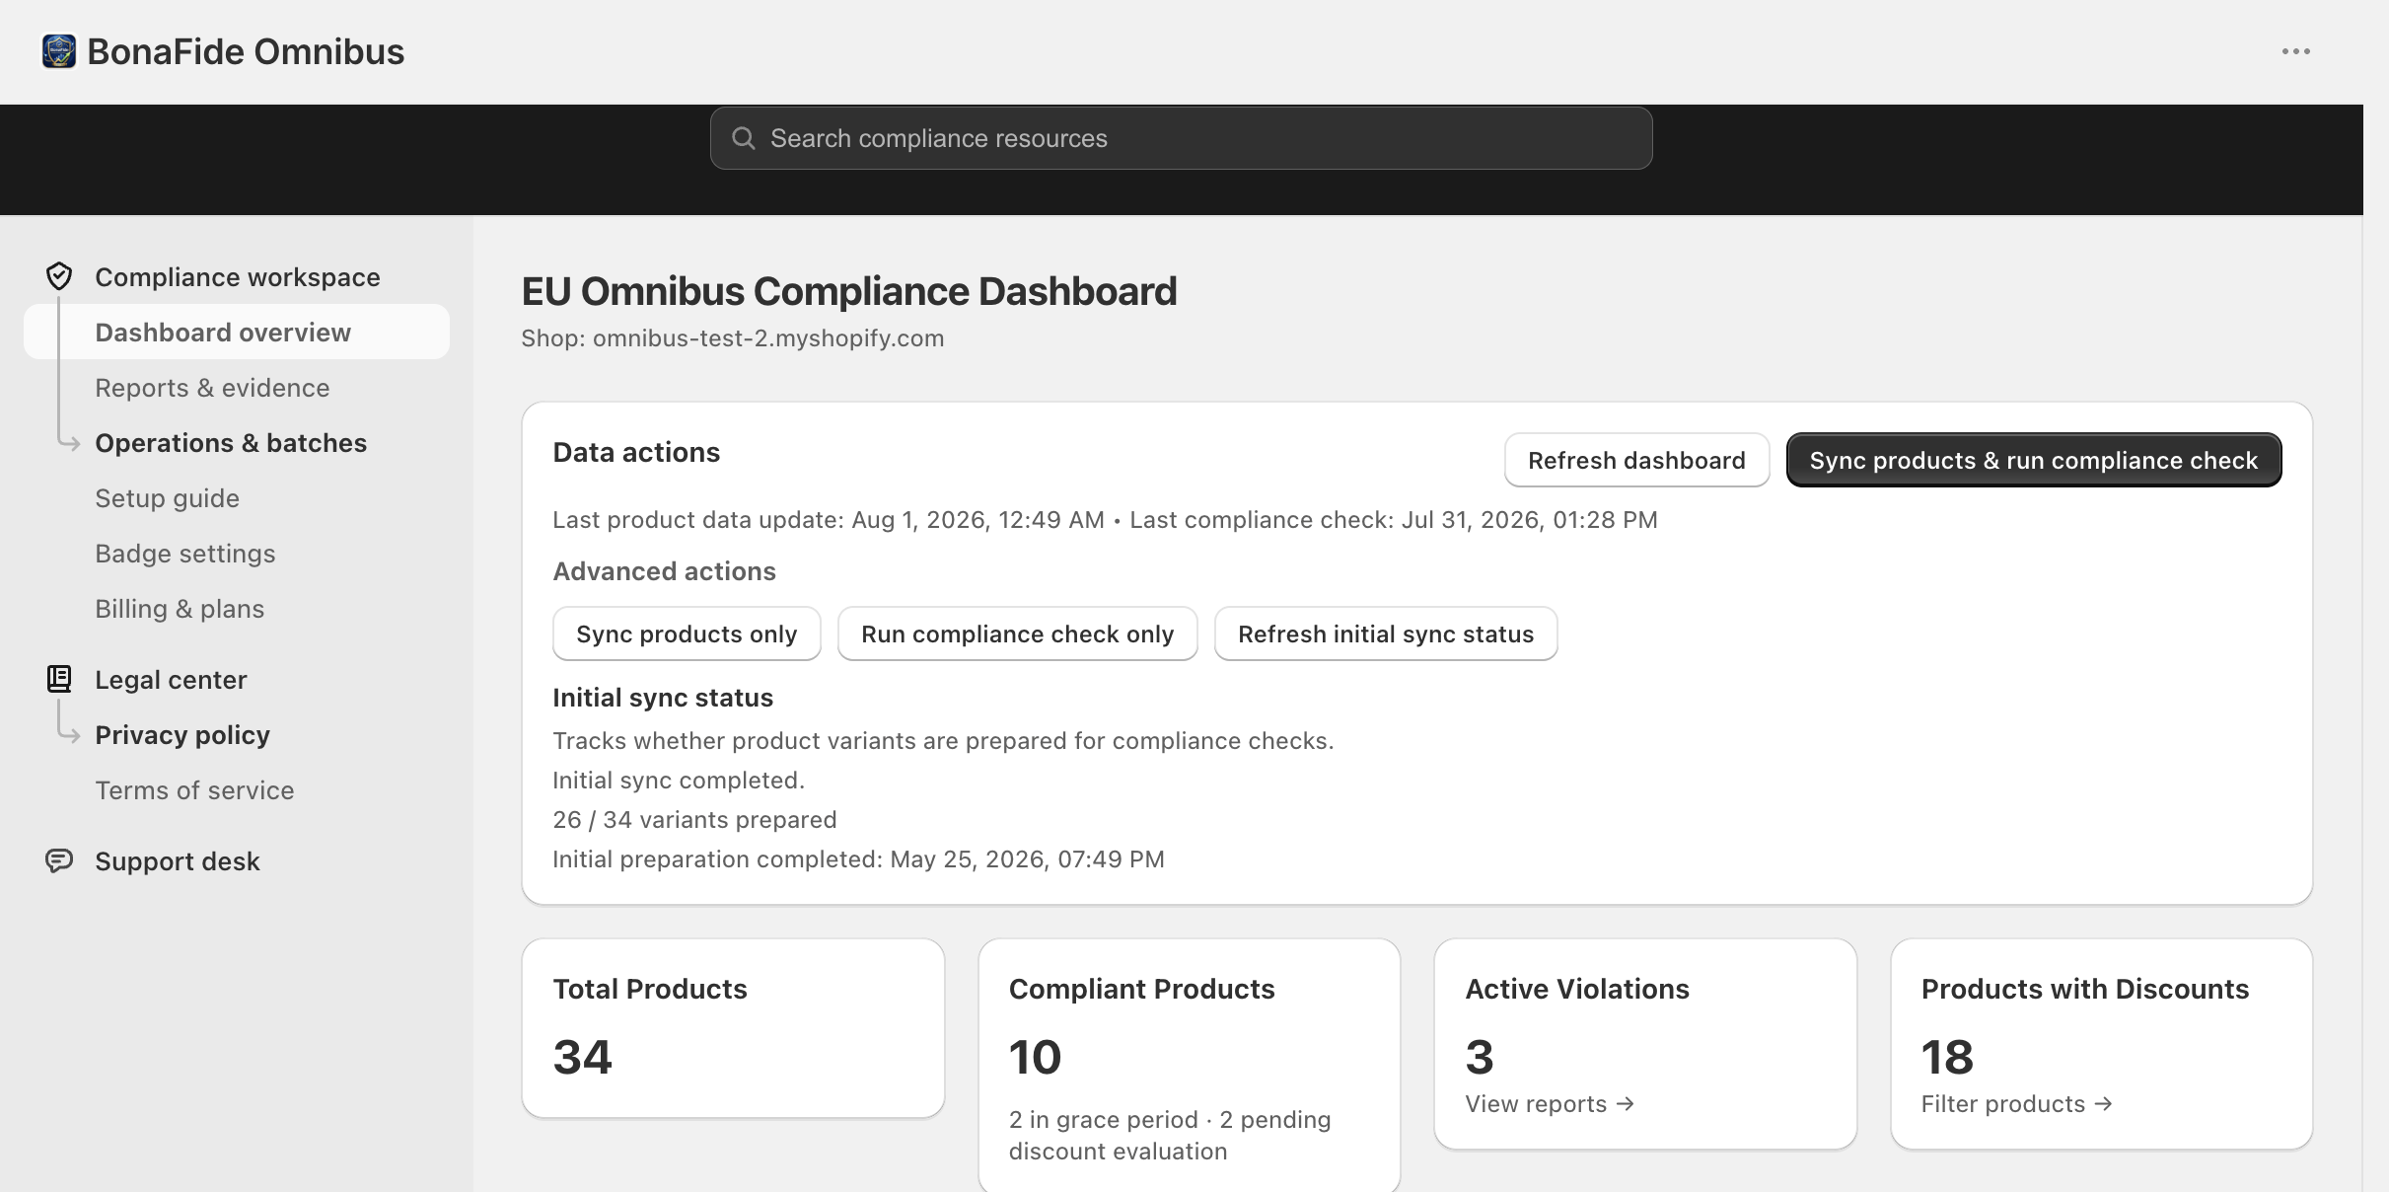Click Sync products & run compliance check
The image size is (2389, 1192).
point(2034,460)
